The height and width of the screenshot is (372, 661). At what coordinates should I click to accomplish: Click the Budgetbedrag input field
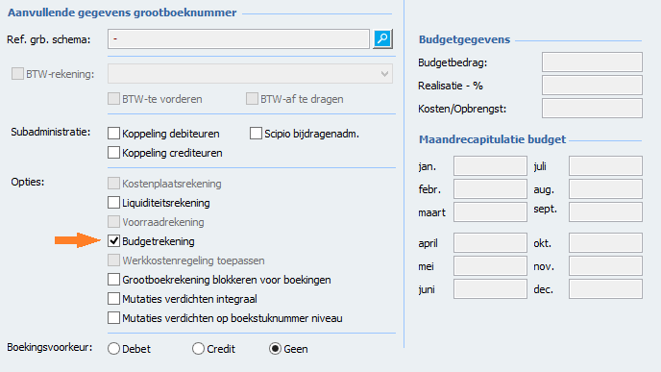point(592,62)
